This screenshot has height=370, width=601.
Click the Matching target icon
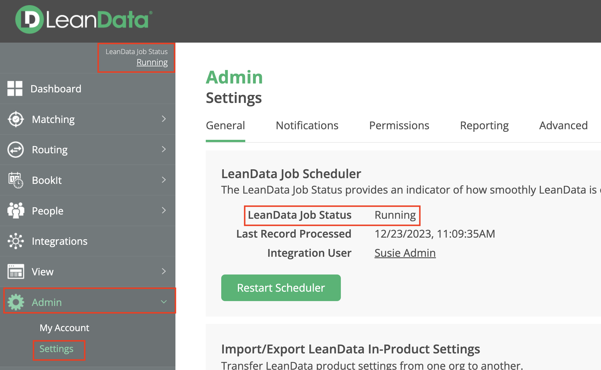tap(16, 119)
